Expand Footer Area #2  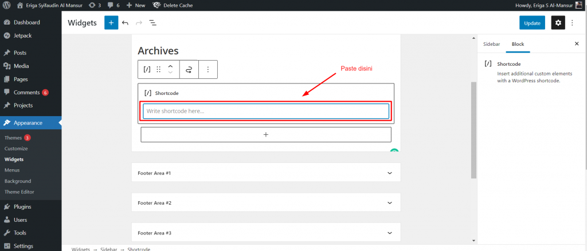pyautogui.click(x=266, y=203)
